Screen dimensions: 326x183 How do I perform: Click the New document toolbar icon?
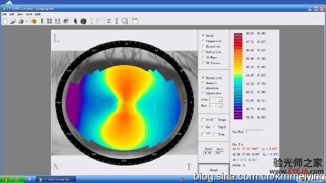click(5, 21)
